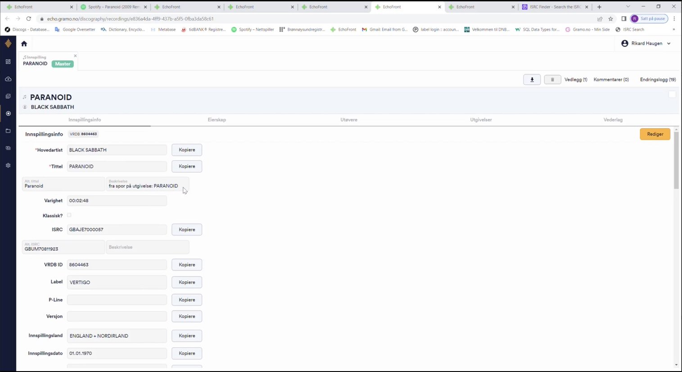Show more bookmarks overflow chevron
Image resolution: width=682 pixels, height=372 pixels.
pyautogui.click(x=674, y=30)
